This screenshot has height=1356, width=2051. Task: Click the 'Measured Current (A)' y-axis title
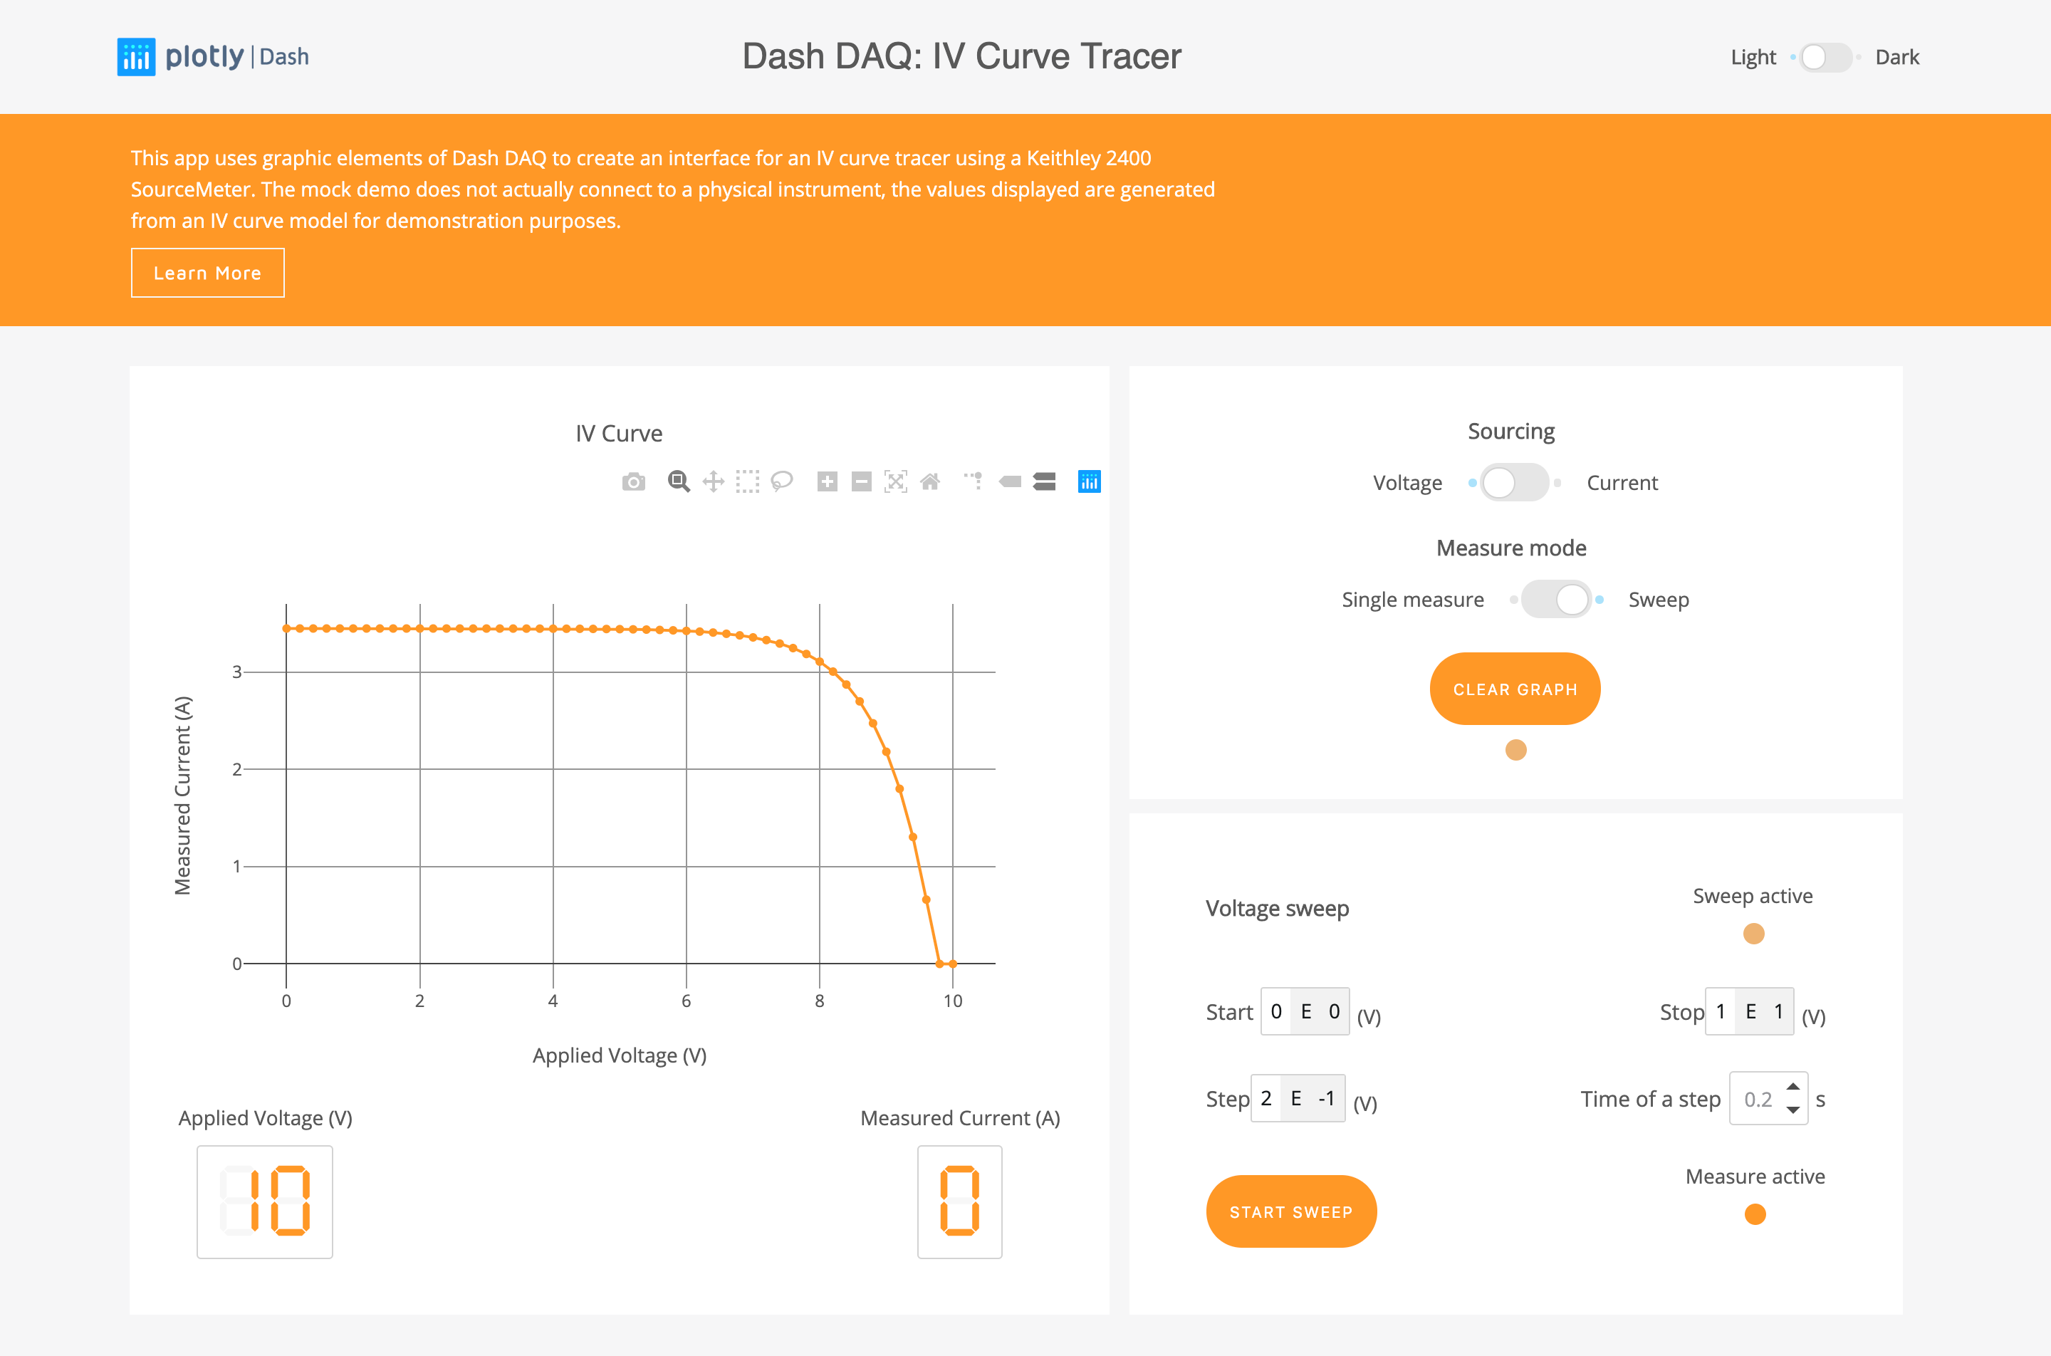(x=182, y=796)
